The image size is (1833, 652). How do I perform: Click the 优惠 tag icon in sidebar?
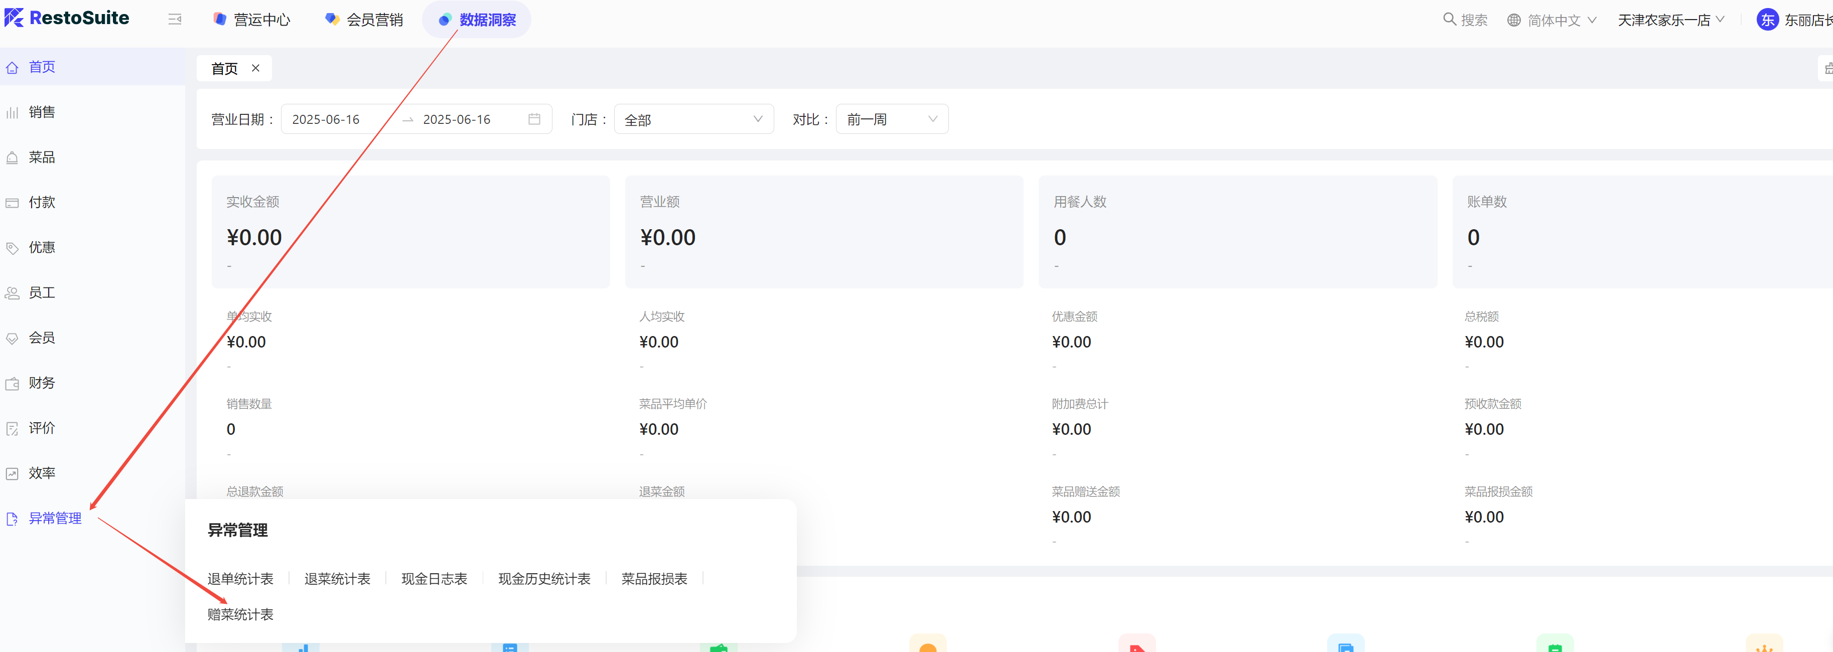12,248
